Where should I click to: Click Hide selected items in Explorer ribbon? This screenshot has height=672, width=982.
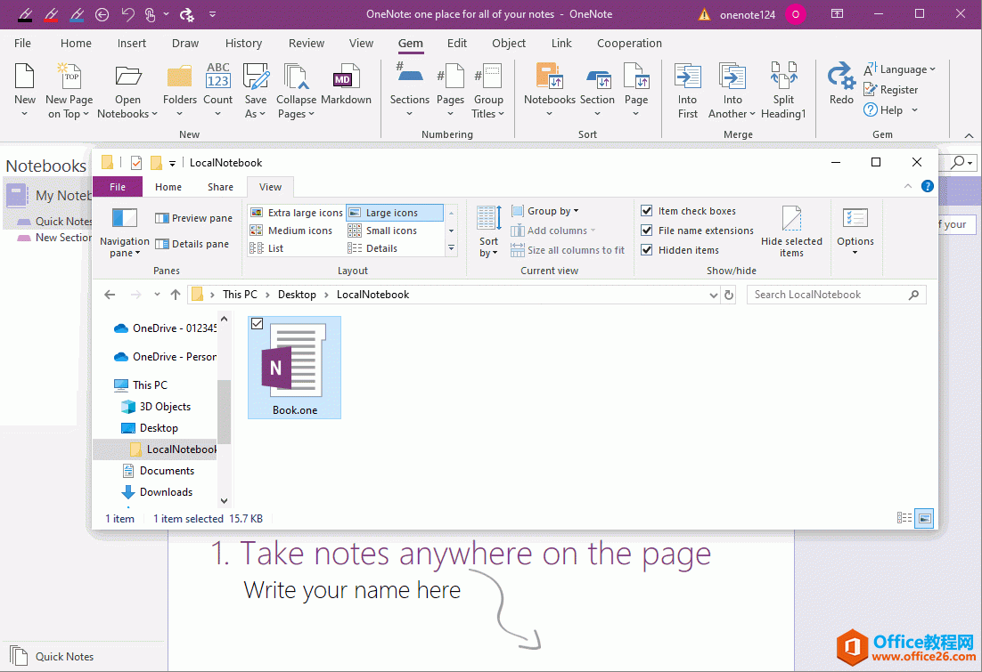click(x=792, y=233)
